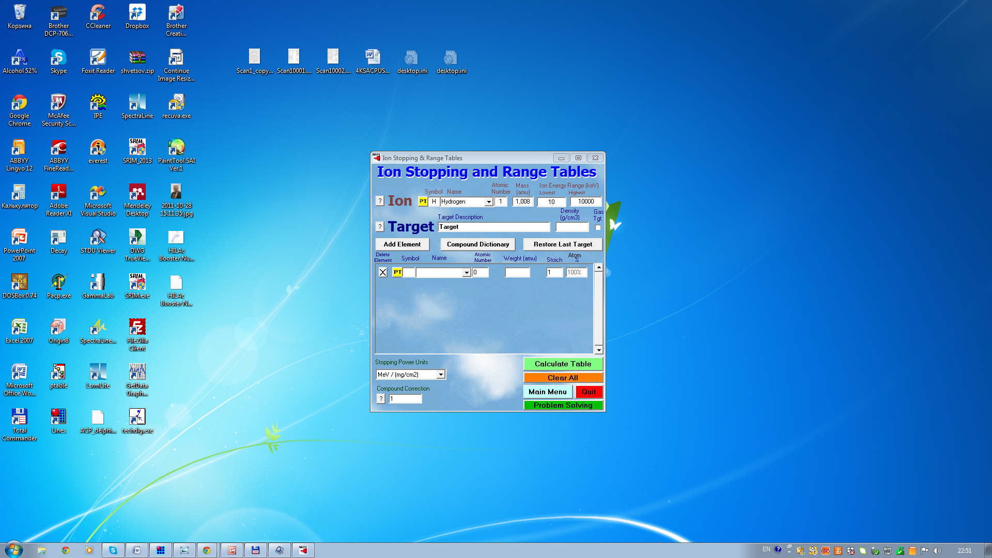Click the element list scrollbar down arrow
Screen dimensions: 992x558
pyautogui.click(x=598, y=350)
